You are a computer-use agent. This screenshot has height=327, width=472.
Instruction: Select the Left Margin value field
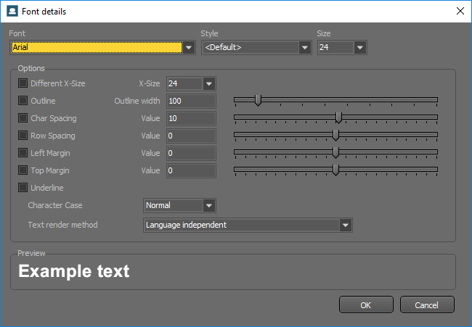pos(191,153)
